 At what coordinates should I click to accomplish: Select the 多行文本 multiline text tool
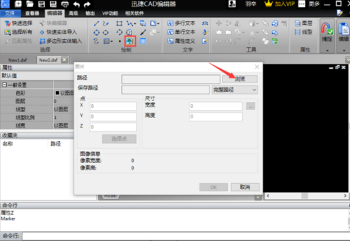(181, 23)
